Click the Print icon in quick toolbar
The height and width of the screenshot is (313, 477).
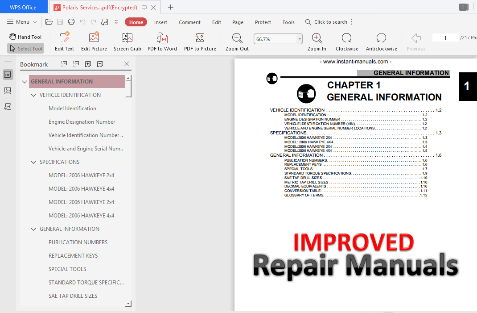tap(71, 22)
